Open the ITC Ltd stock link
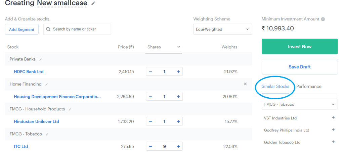This screenshot has height=152, width=344. pos(21,147)
